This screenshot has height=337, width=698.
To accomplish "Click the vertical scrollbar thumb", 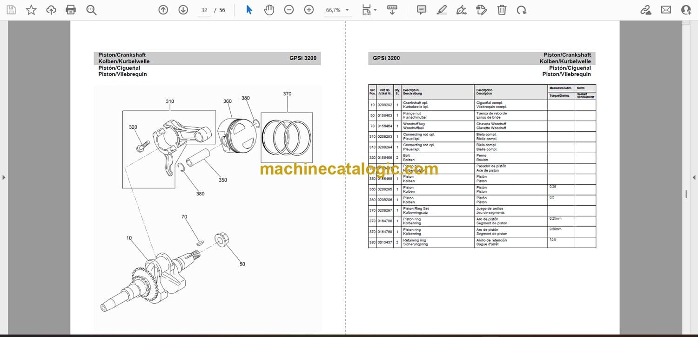I will (x=686, y=194).
